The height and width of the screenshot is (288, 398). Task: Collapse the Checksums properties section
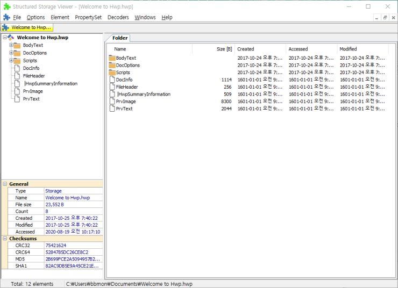[x=5, y=238]
